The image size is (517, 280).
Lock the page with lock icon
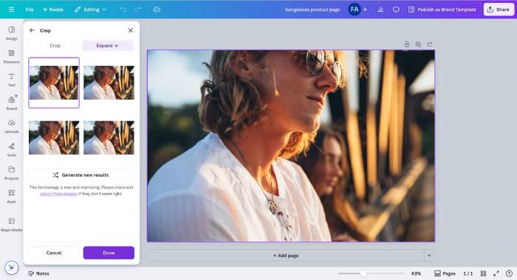click(x=406, y=44)
